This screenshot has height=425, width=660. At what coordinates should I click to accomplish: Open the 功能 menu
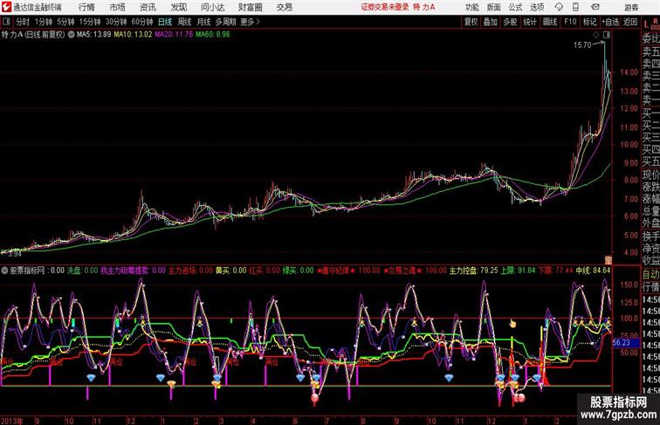point(471,7)
